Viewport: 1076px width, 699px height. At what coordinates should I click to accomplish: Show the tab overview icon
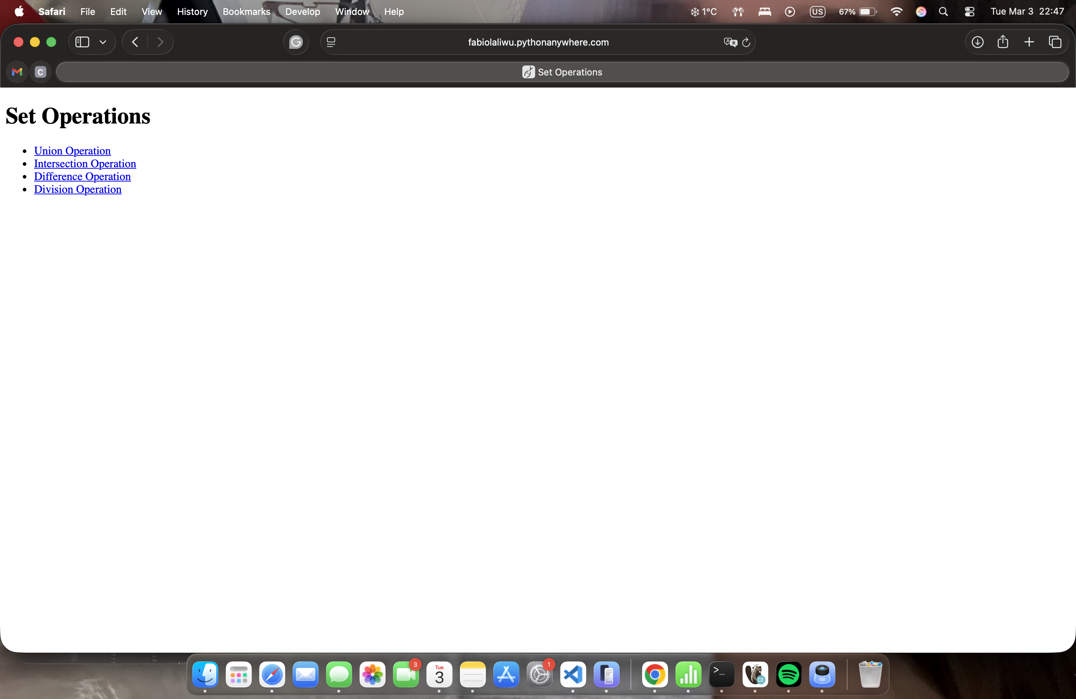coord(1055,42)
